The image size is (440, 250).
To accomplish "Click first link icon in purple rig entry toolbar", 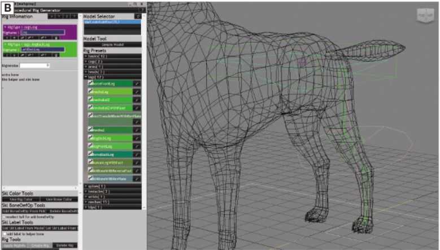I will pyautogui.click(x=23, y=38).
